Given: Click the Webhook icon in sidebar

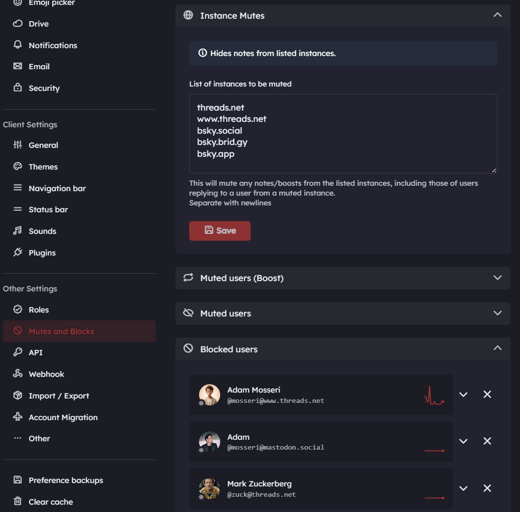Looking at the screenshot, I should coord(18,374).
